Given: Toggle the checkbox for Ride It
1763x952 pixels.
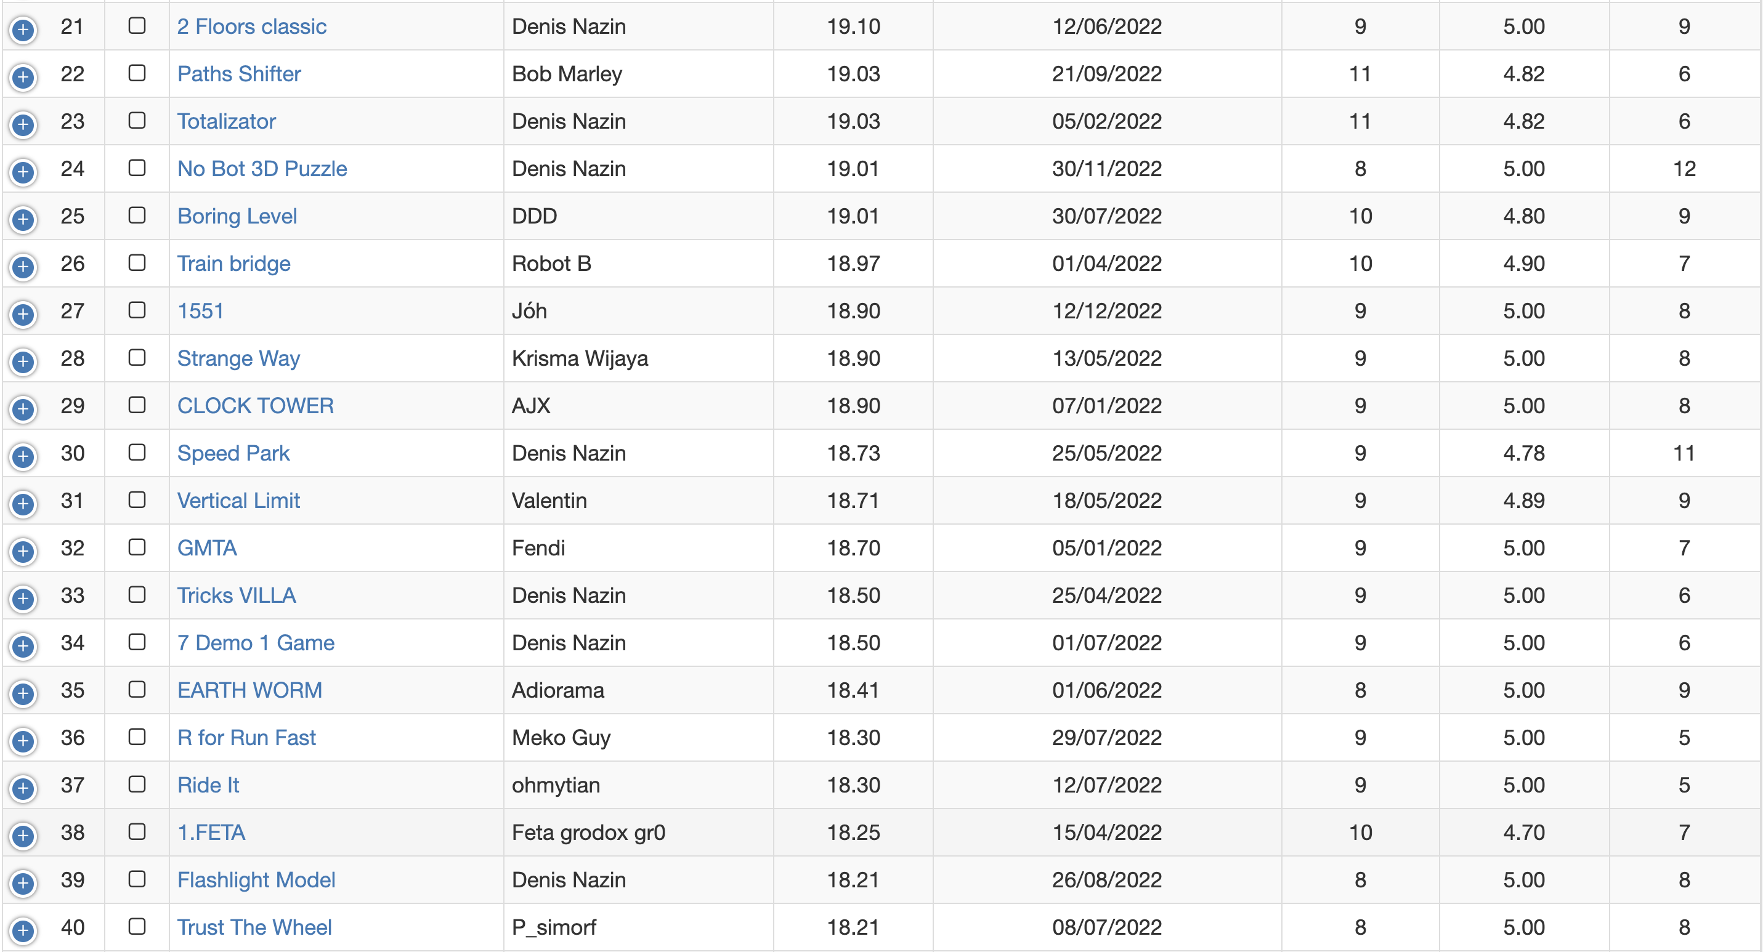Looking at the screenshot, I should (x=137, y=784).
